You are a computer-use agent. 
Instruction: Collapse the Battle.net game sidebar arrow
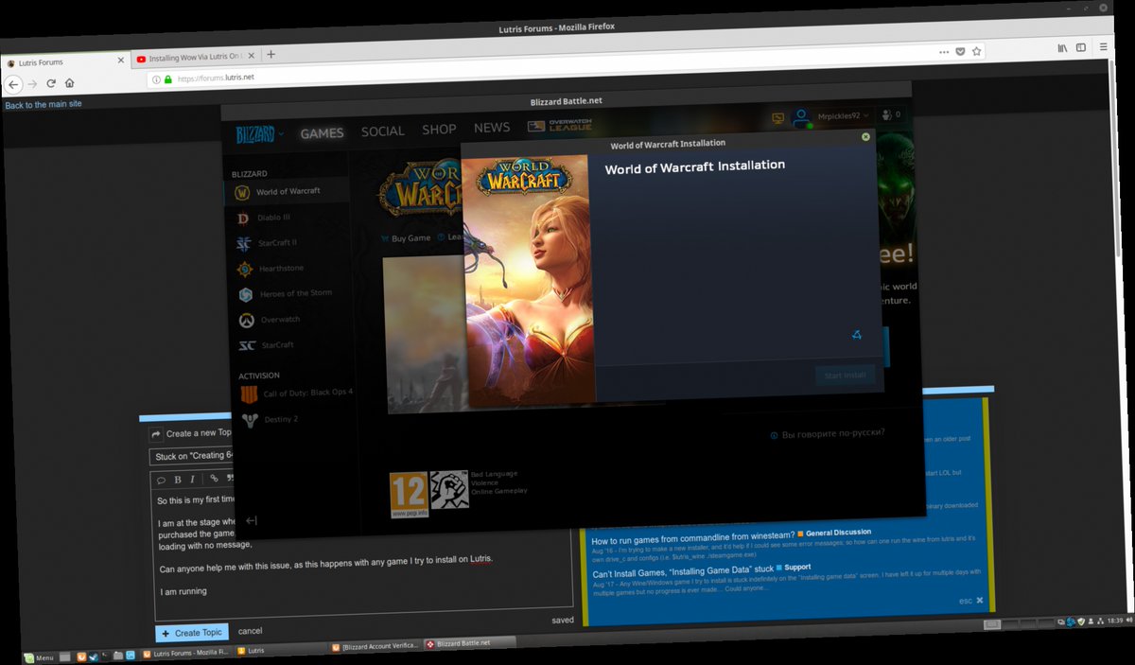tap(251, 520)
